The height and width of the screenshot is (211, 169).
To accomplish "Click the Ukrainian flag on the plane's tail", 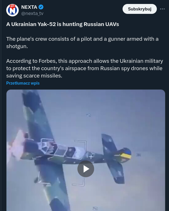I will pyautogui.click(x=126, y=155).
